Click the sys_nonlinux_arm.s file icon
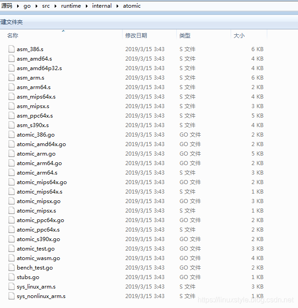The image size is (298, 308). tap(12, 296)
